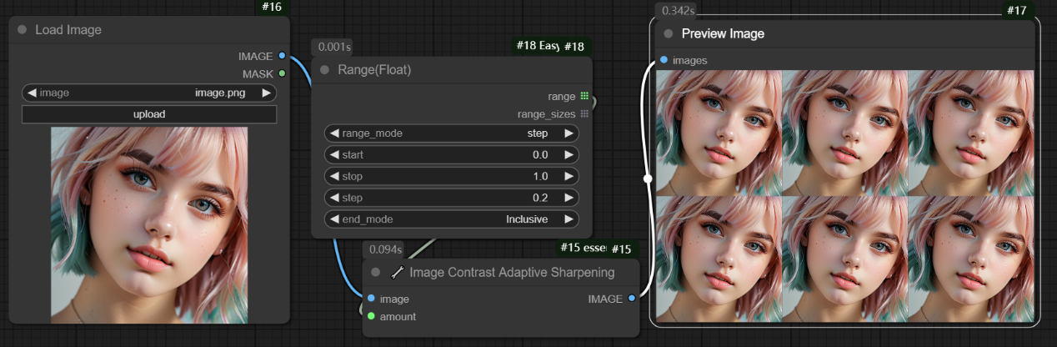Open the image filename selector

point(149,93)
